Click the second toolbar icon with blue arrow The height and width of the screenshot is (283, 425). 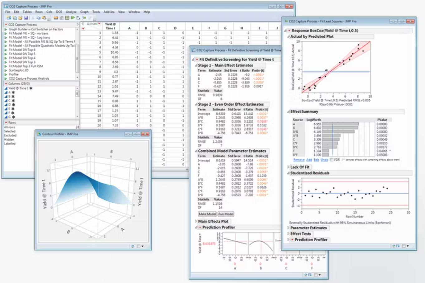(x=15, y=18)
